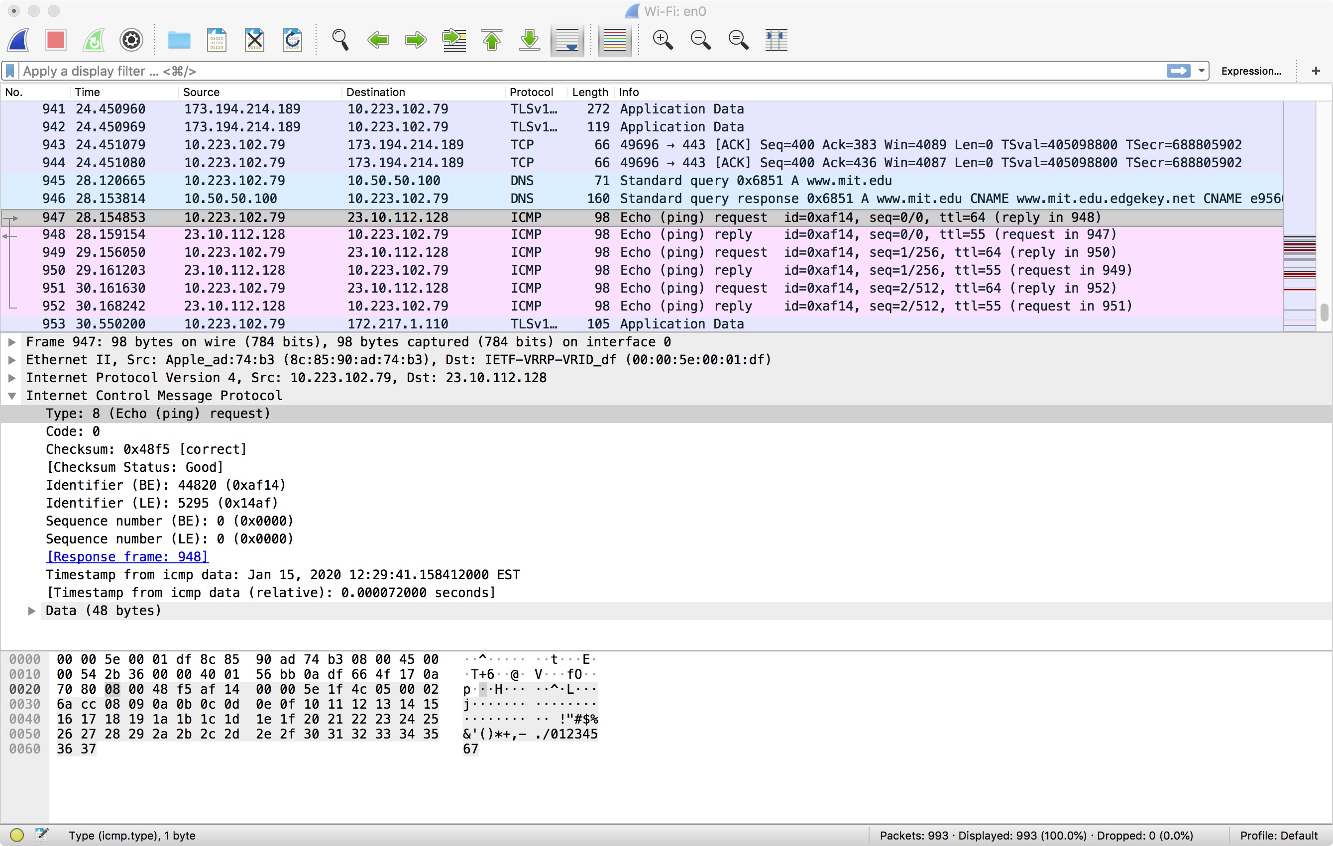The height and width of the screenshot is (846, 1333).
Task: Add a display filter button with plus
Action: coord(1315,71)
